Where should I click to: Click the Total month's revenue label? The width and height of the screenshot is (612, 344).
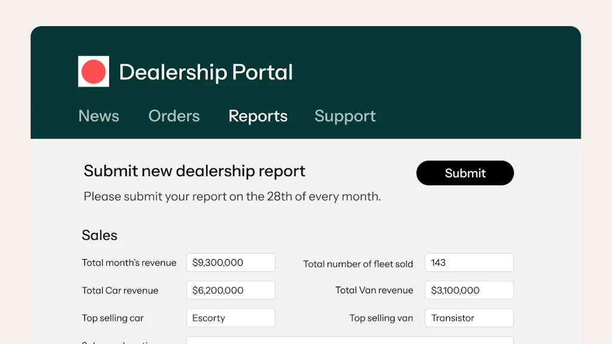129,263
